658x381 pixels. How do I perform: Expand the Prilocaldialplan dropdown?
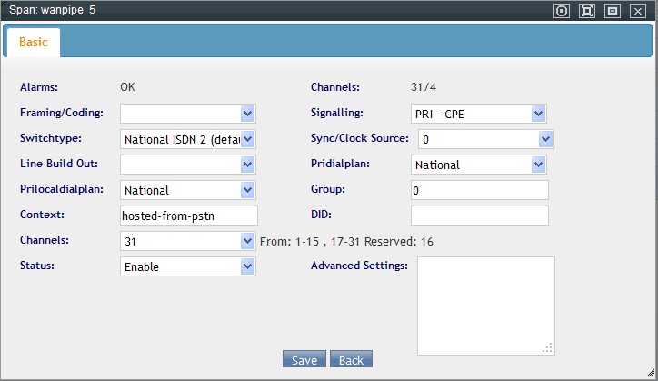(189, 190)
